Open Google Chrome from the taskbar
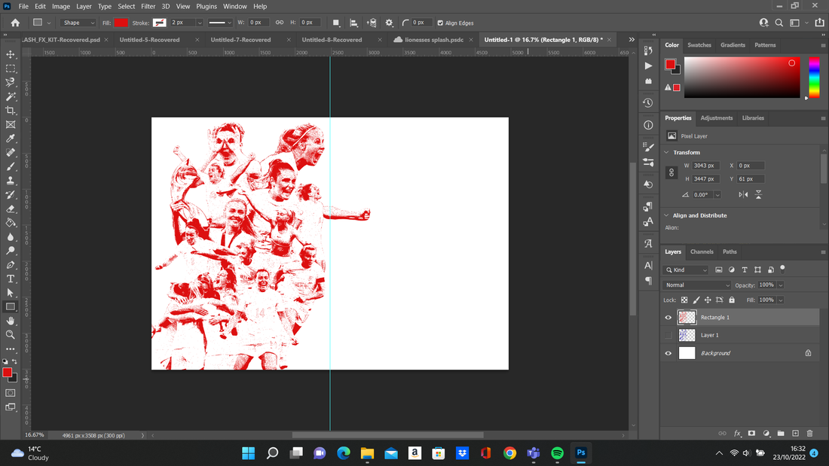The image size is (829, 466). 509,452
